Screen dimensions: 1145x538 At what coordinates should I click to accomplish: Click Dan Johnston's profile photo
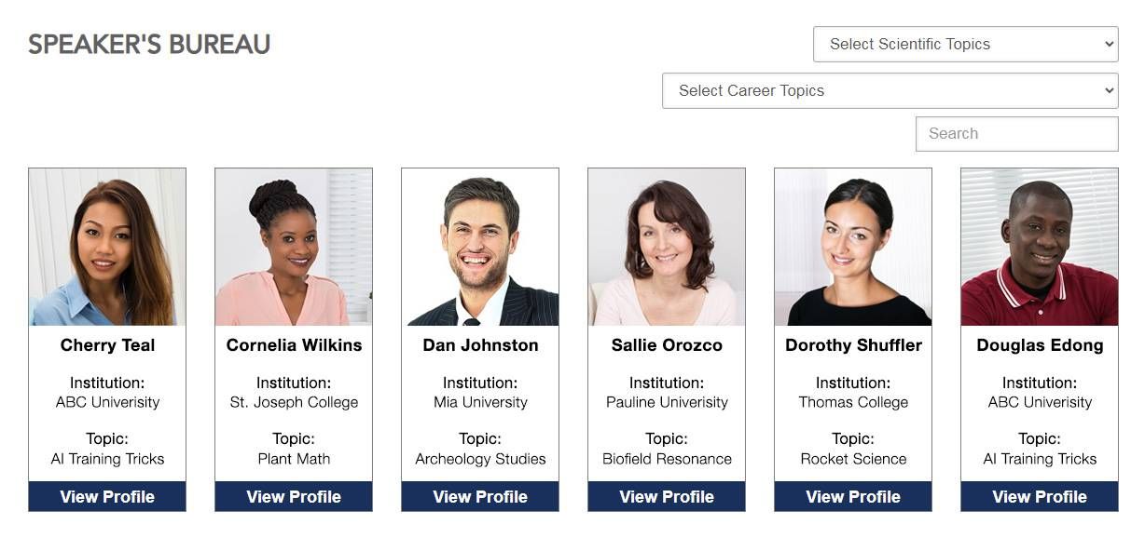pos(480,247)
